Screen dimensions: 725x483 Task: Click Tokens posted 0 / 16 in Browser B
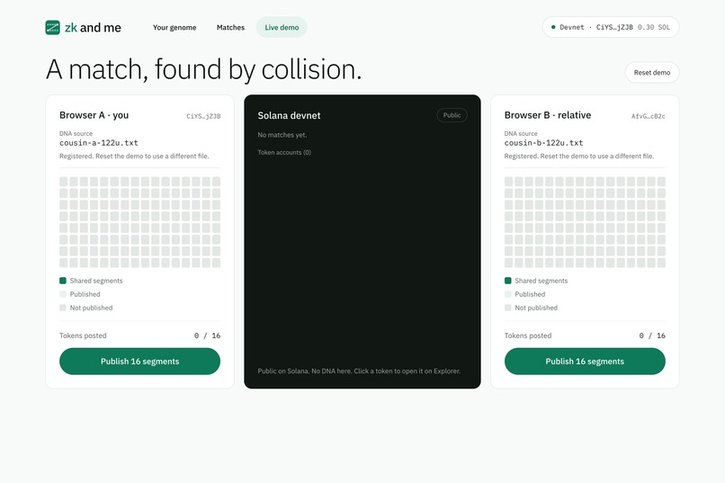click(585, 335)
